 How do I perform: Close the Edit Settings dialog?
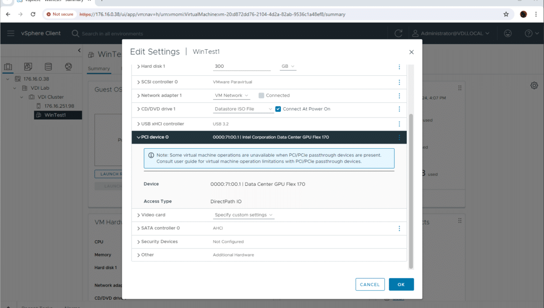(411, 52)
